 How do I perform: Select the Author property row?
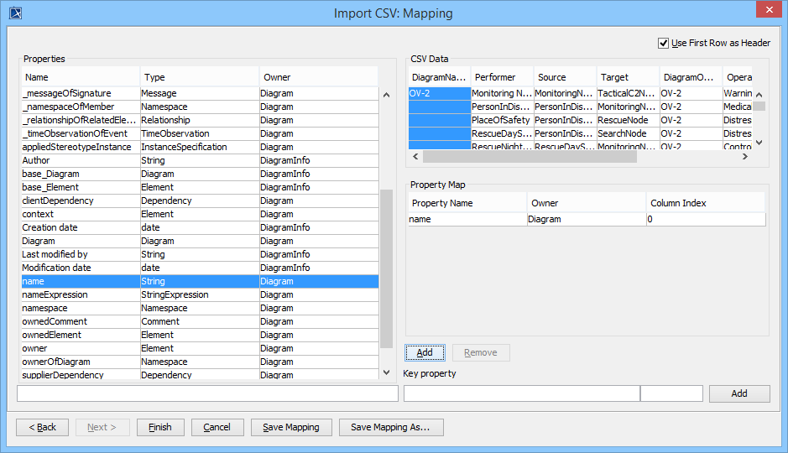click(81, 160)
